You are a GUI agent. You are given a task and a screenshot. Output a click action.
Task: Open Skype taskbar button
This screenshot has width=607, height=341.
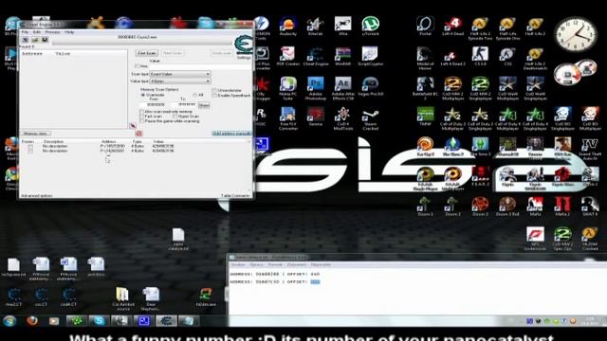[x=99, y=321]
